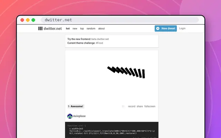Click the dweet code editor
Viewport: 221px width, 138px height.
[112, 131]
